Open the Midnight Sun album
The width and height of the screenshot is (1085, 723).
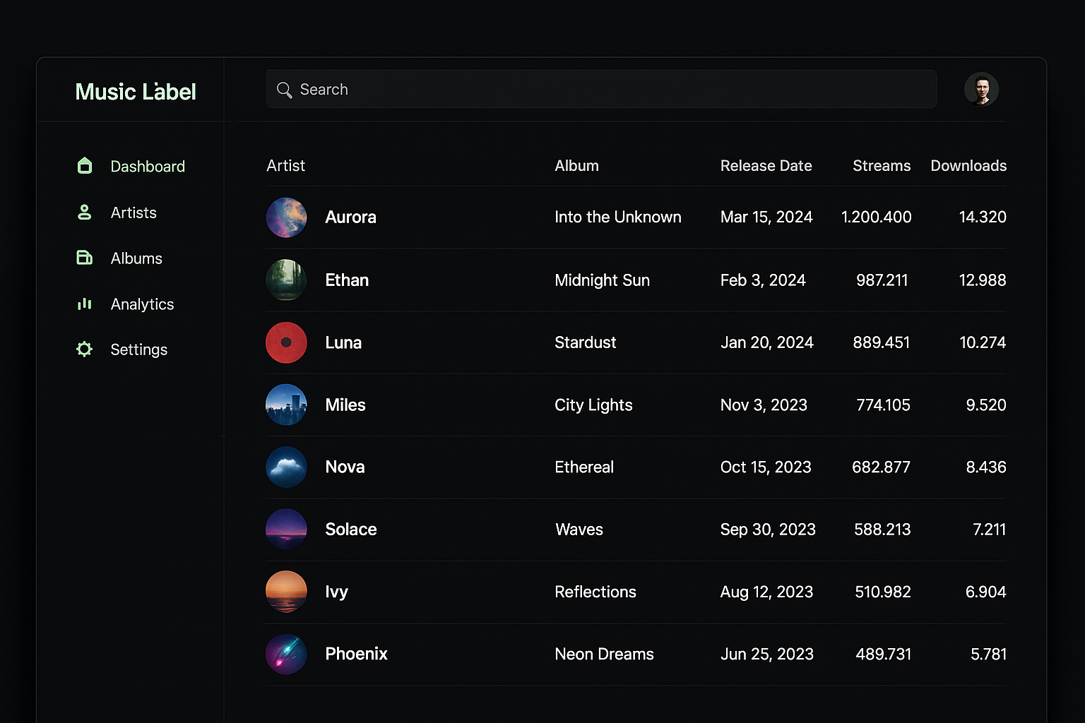602,280
